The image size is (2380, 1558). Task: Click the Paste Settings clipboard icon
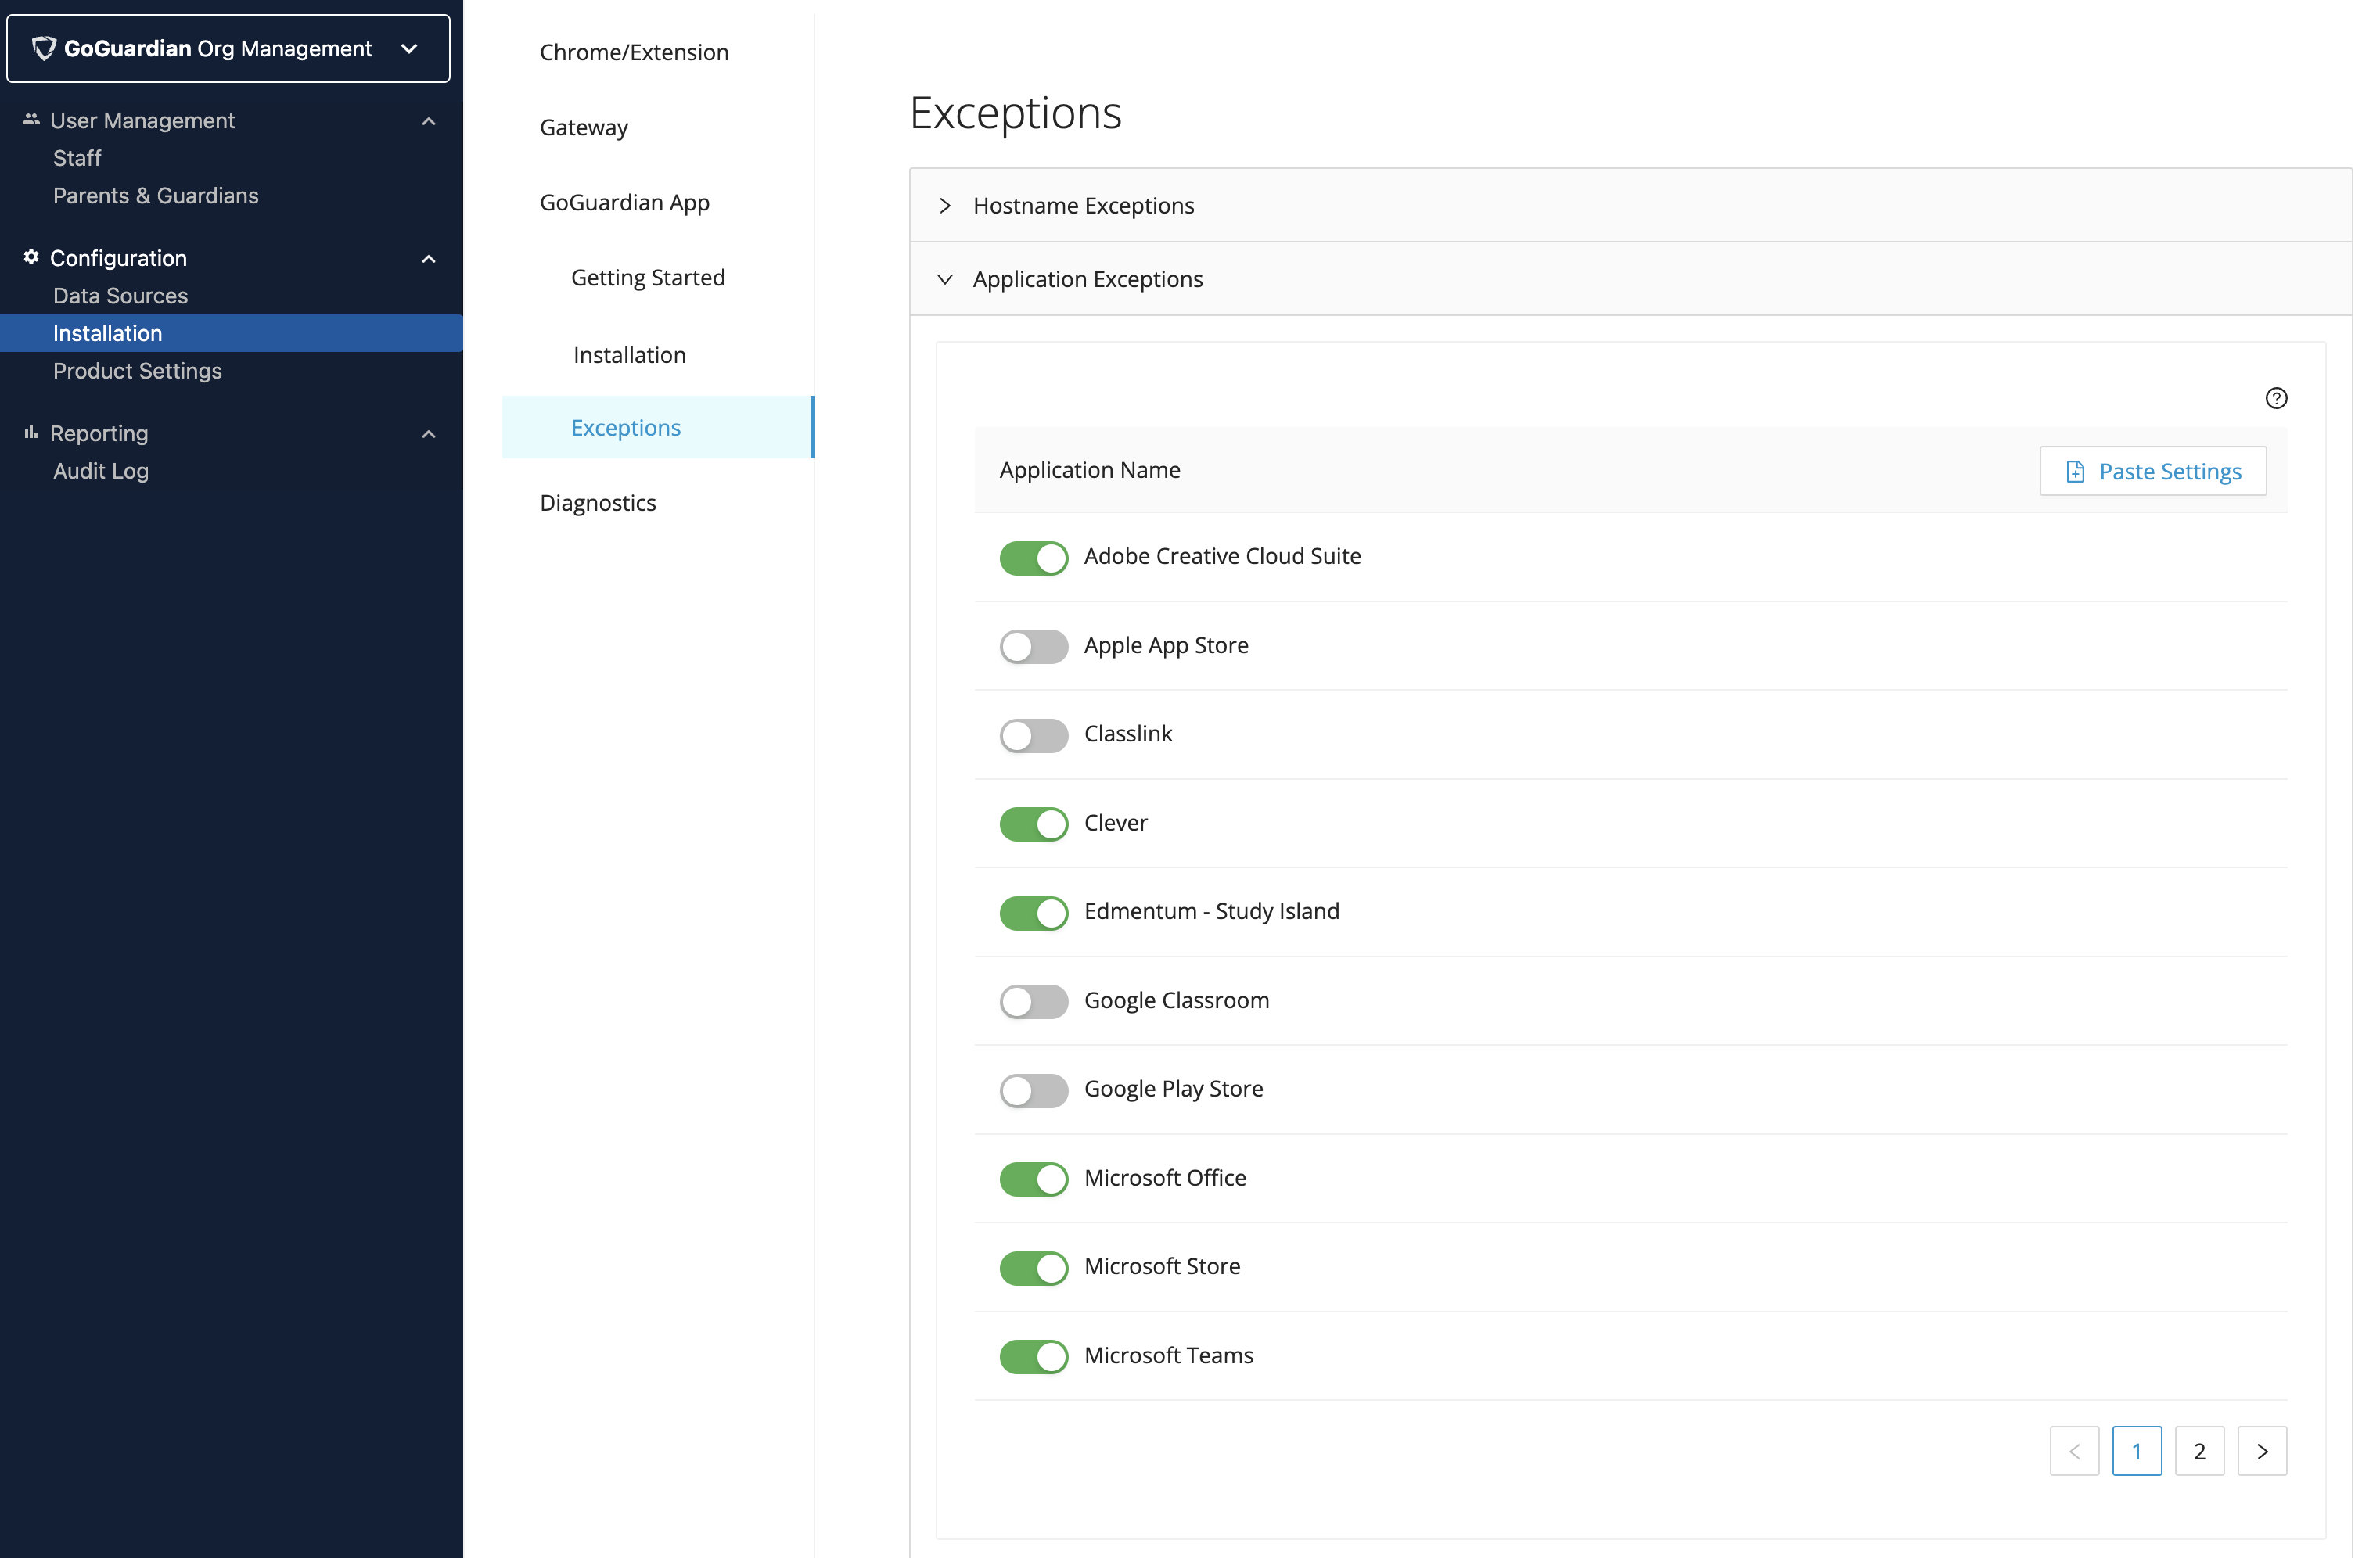(2076, 471)
